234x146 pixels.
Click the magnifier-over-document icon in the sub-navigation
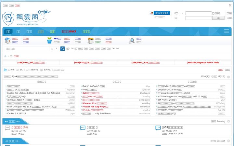tap(132, 41)
